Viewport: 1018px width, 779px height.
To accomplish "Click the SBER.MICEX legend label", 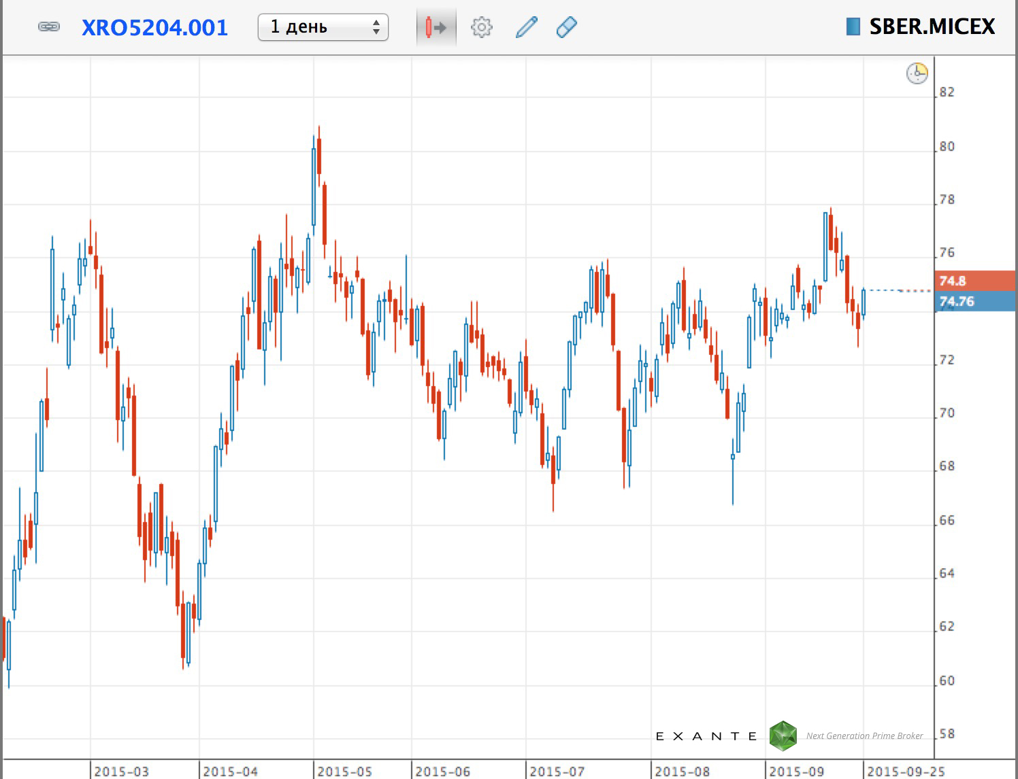I will [932, 27].
